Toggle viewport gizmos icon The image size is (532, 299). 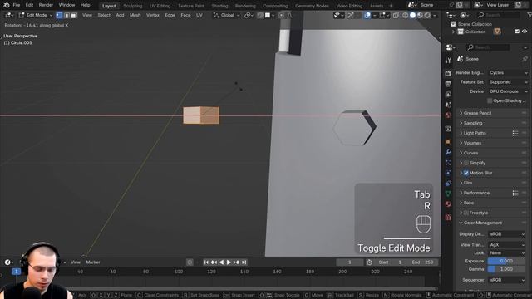(x=351, y=15)
